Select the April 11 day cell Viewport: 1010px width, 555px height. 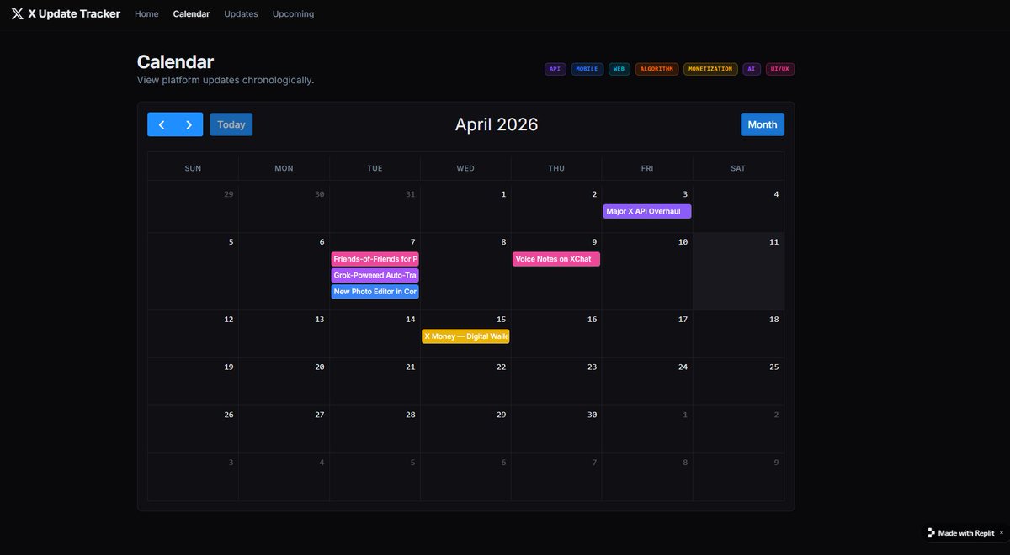[738, 272]
